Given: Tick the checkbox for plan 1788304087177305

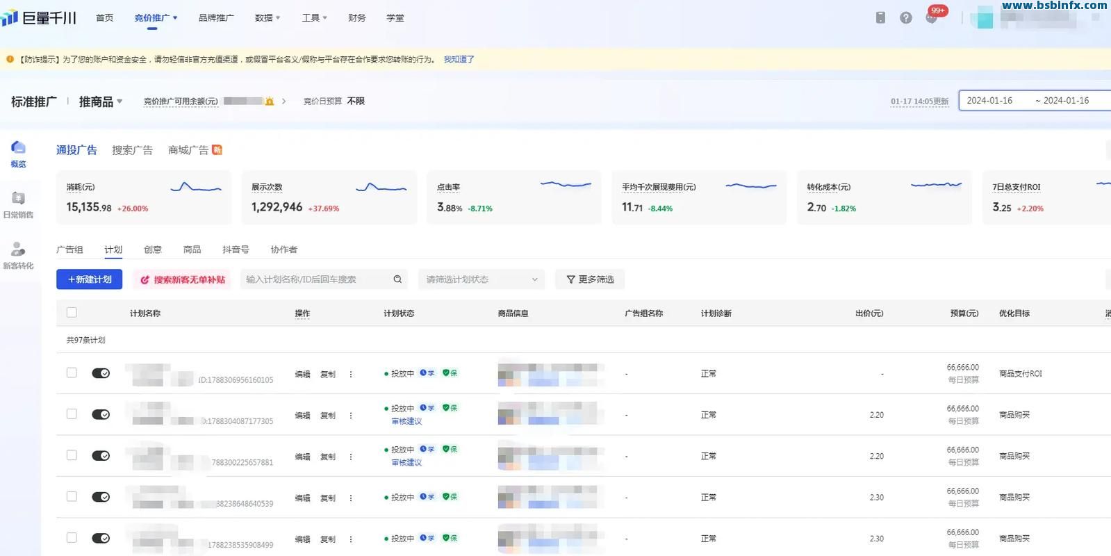Looking at the screenshot, I should pyautogui.click(x=72, y=414).
